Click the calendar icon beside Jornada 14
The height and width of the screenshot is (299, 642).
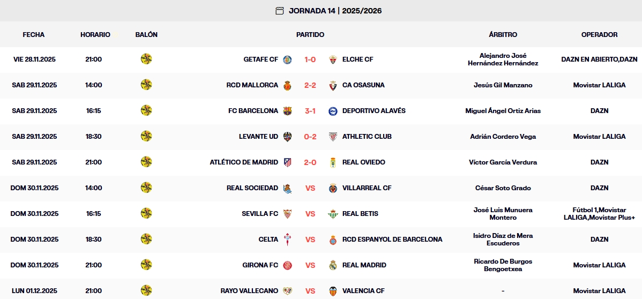click(279, 11)
